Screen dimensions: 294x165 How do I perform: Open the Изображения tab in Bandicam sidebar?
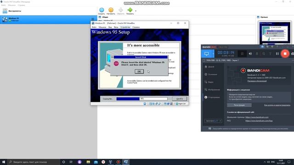tap(213, 90)
